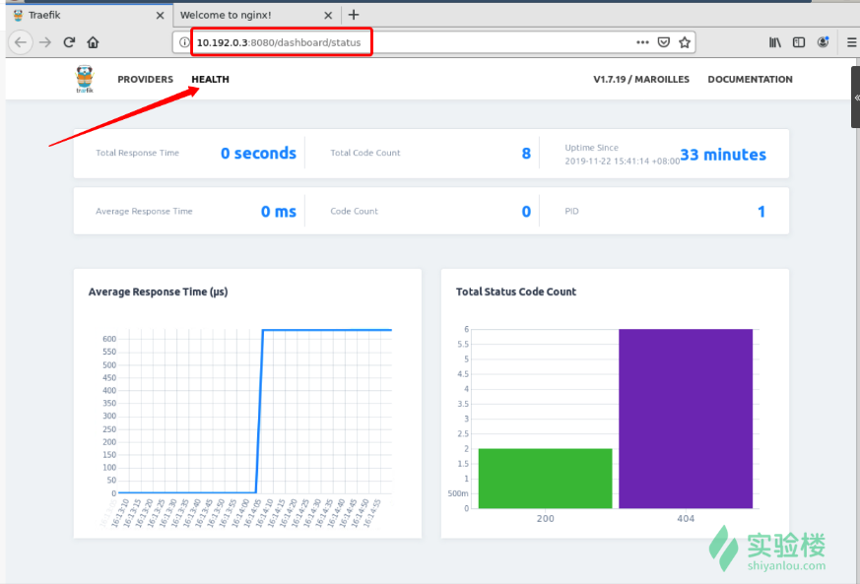Toggle the sidebar icon in toolbar

coord(799,42)
